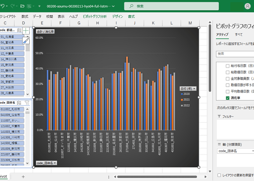Open the データ ribbon tab
Viewport: 254px width, 181px height.
[37, 16]
